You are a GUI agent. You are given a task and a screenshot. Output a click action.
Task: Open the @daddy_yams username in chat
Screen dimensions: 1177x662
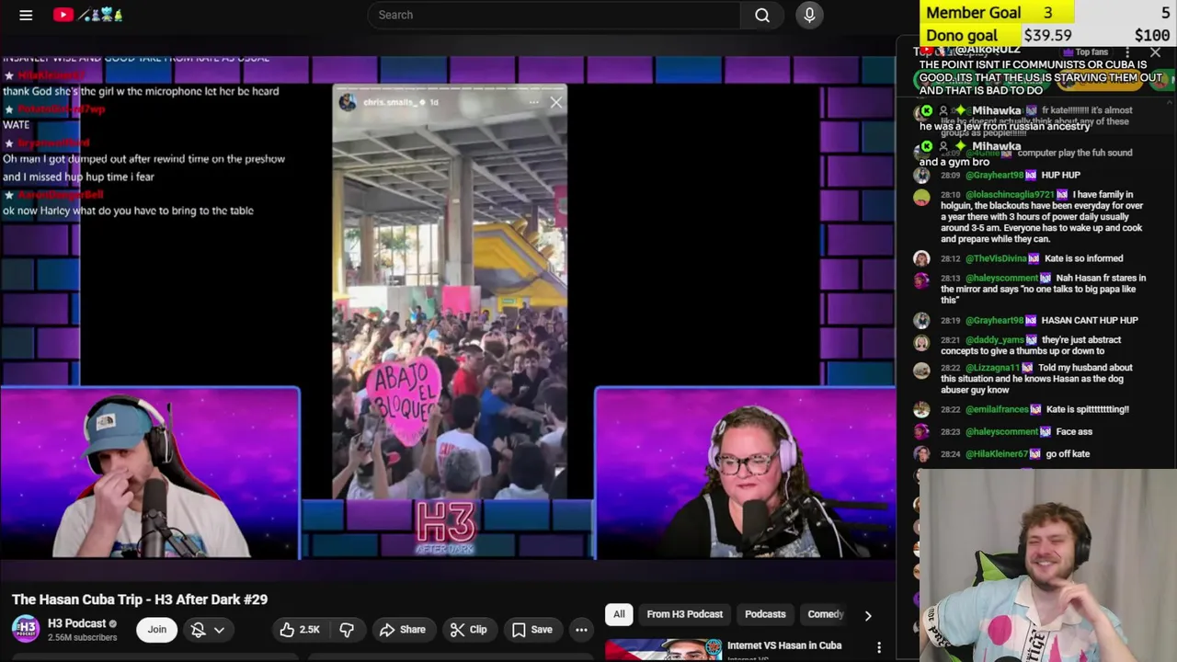994,340
